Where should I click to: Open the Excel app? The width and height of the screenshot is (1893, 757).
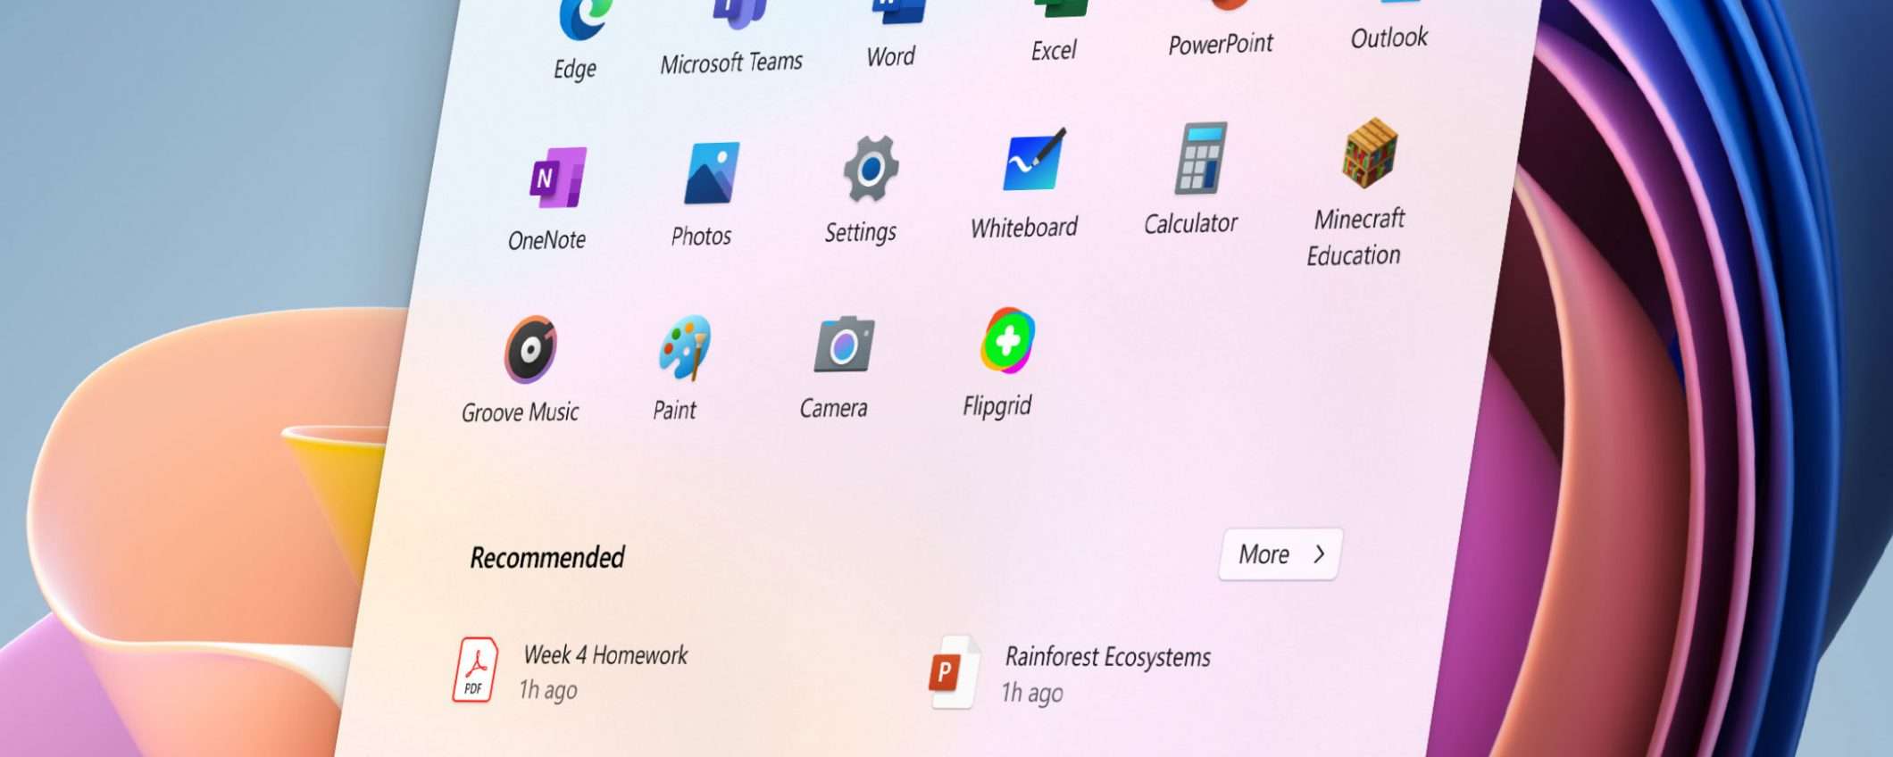pos(1056,31)
